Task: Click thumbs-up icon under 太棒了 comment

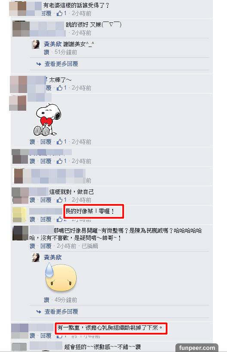Action: point(59,88)
